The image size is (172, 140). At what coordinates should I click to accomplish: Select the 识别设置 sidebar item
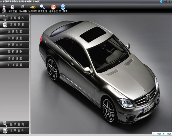click(x=15, y=38)
